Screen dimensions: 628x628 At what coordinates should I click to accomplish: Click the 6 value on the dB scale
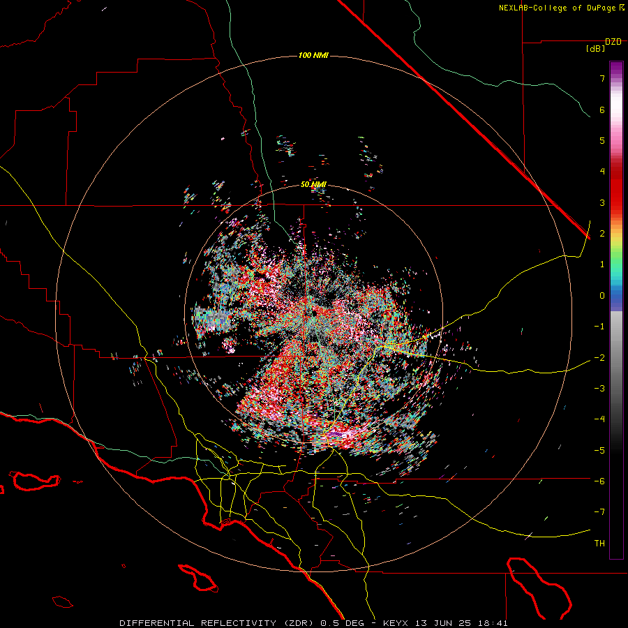coord(602,110)
